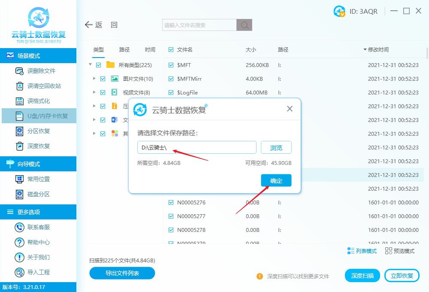This screenshot has height=292, width=429.
Task: Uncheck N00005278 file checkbox
Action: 171,230
